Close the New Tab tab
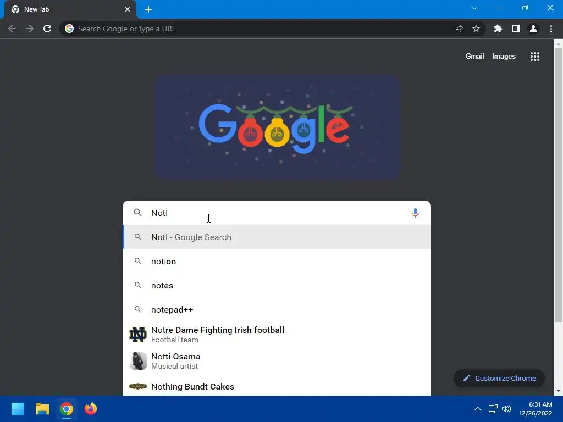This screenshot has width=563, height=422. click(128, 9)
